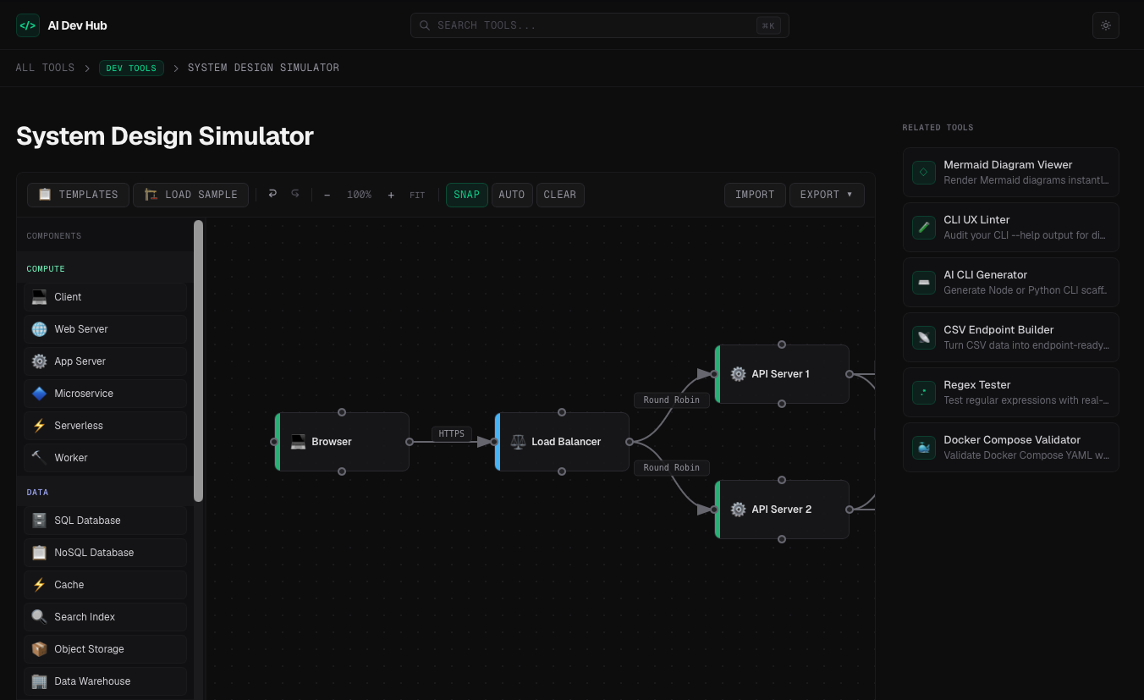
Task: Click the Browser node's right connector port
Action: (x=410, y=442)
